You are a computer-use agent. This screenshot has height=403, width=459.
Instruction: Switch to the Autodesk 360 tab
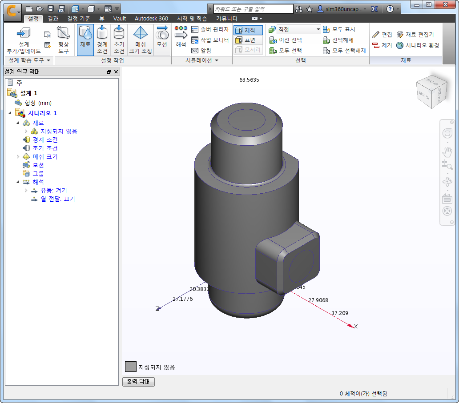[151, 19]
